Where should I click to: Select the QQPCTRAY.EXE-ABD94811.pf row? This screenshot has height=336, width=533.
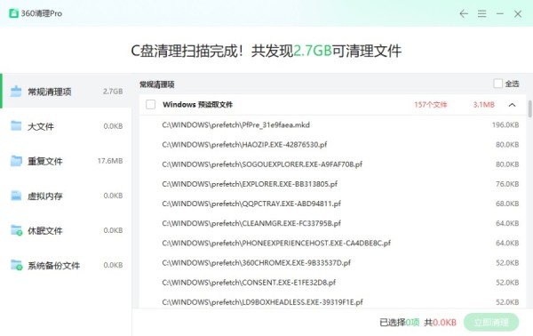(x=333, y=204)
